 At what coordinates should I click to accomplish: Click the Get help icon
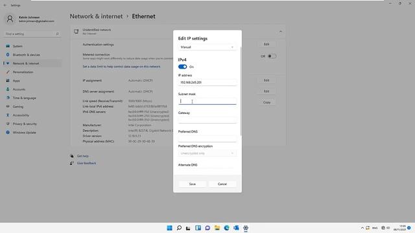click(72, 156)
